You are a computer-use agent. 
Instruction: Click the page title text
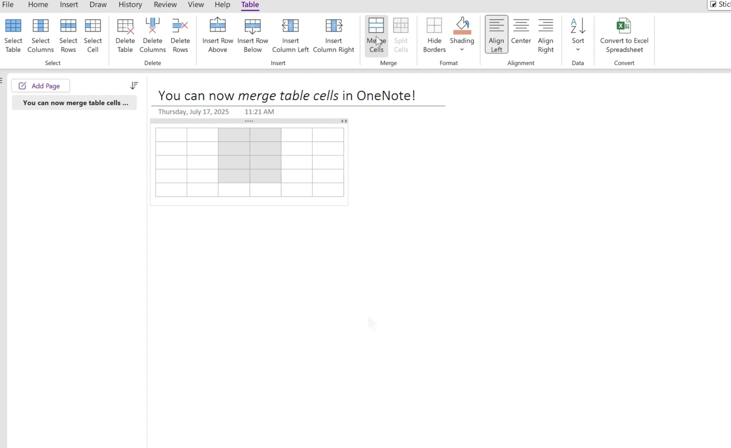coord(286,95)
